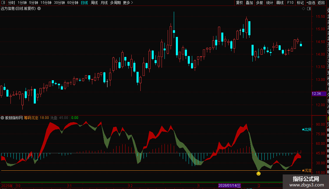Add stock via +自选 button

click(311, 3)
